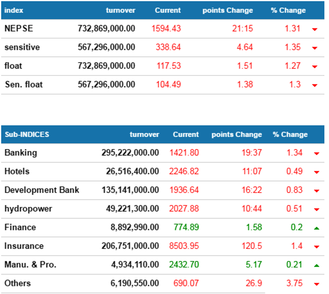Click the Current header in index table
The height and width of the screenshot is (294, 329).
tap(168, 11)
